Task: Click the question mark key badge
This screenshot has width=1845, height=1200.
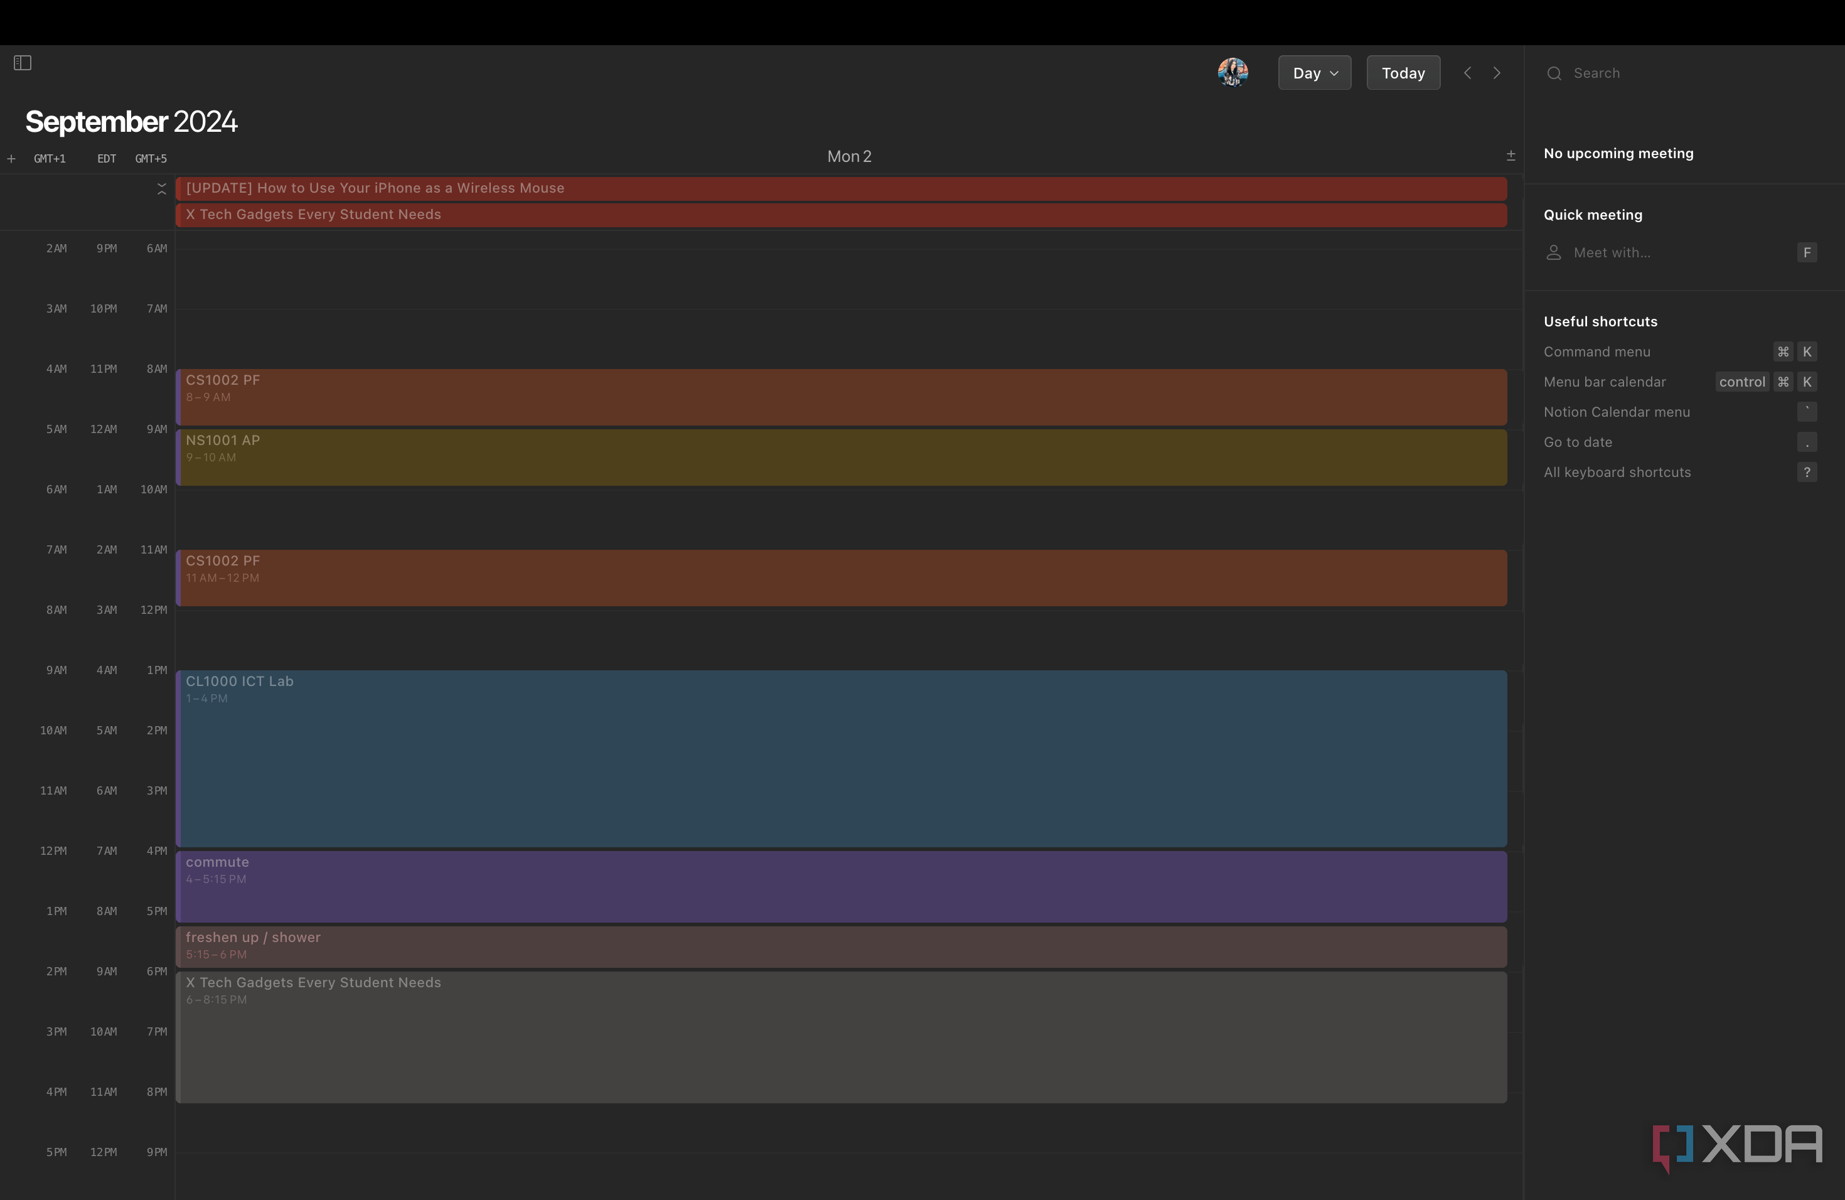Action: click(1807, 473)
